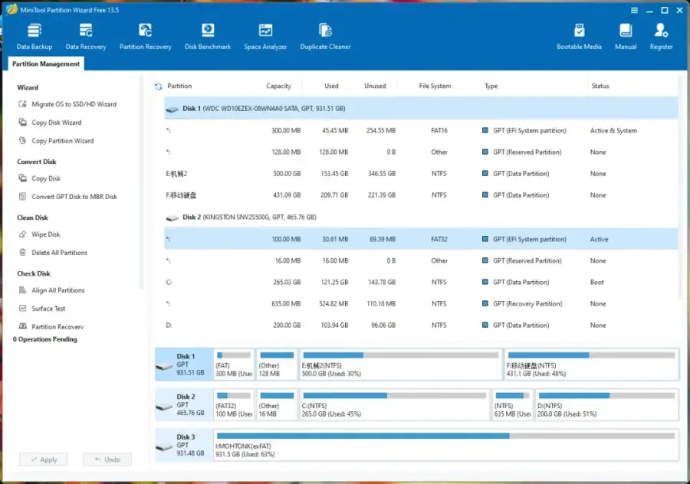Image resolution: width=690 pixels, height=484 pixels.
Task: Open Copy Disk Wizard
Action: (50, 123)
